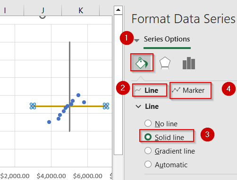
Task: Select the Gradient line radio button
Action: tap(148, 151)
